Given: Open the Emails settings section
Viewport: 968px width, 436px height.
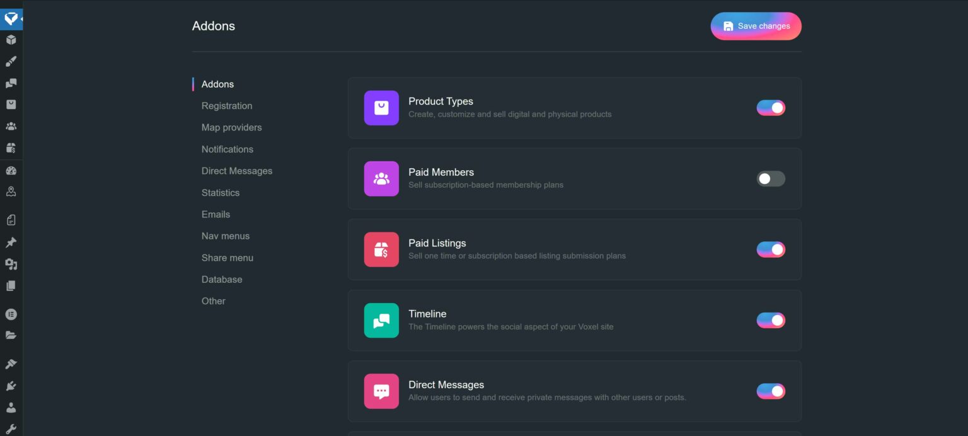Looking at the screenshot, I should [216, 214].
